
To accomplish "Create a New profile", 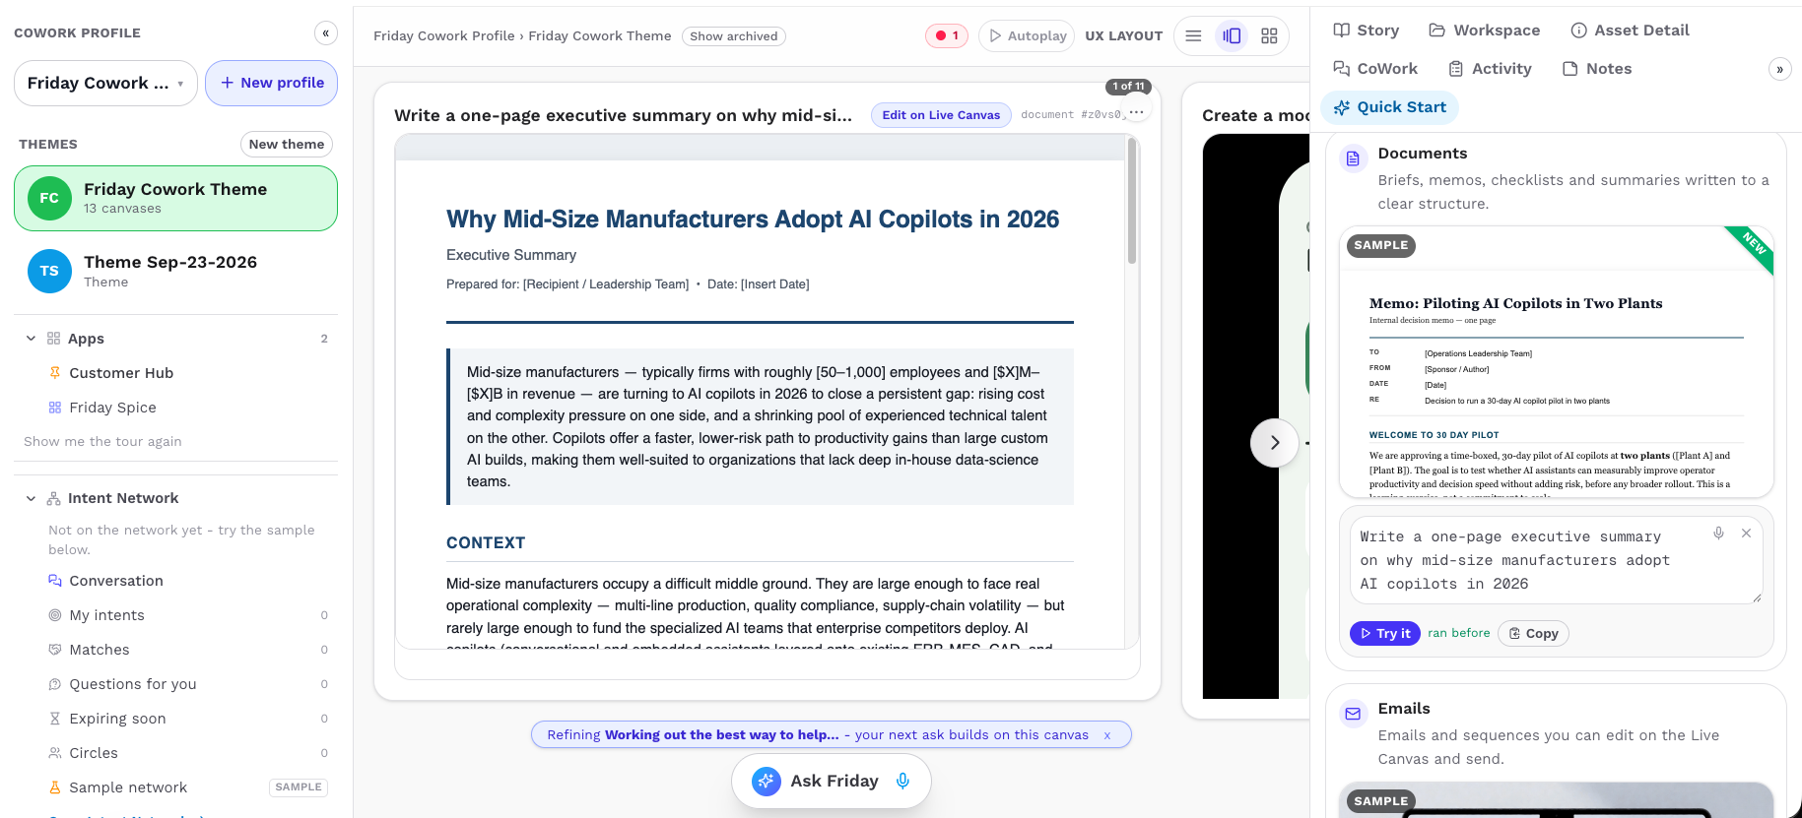I will [x=271, y=83].
